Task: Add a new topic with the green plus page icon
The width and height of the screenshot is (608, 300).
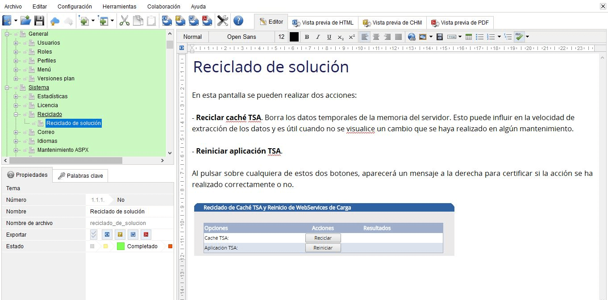Action: pyautogui.click(x=84, y=21)
